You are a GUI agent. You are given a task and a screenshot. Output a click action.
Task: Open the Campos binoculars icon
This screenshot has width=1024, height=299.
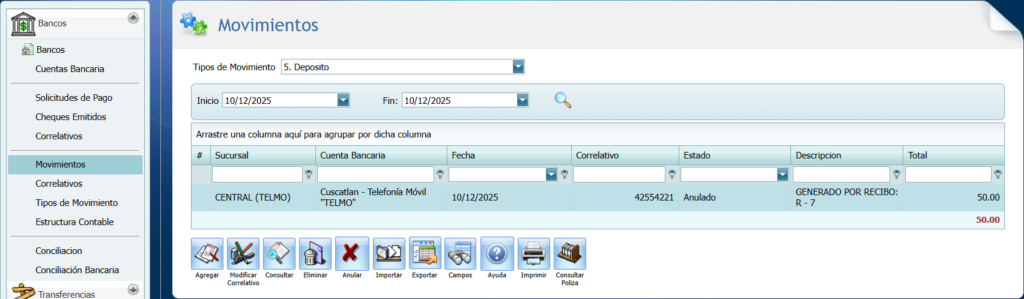460,254
